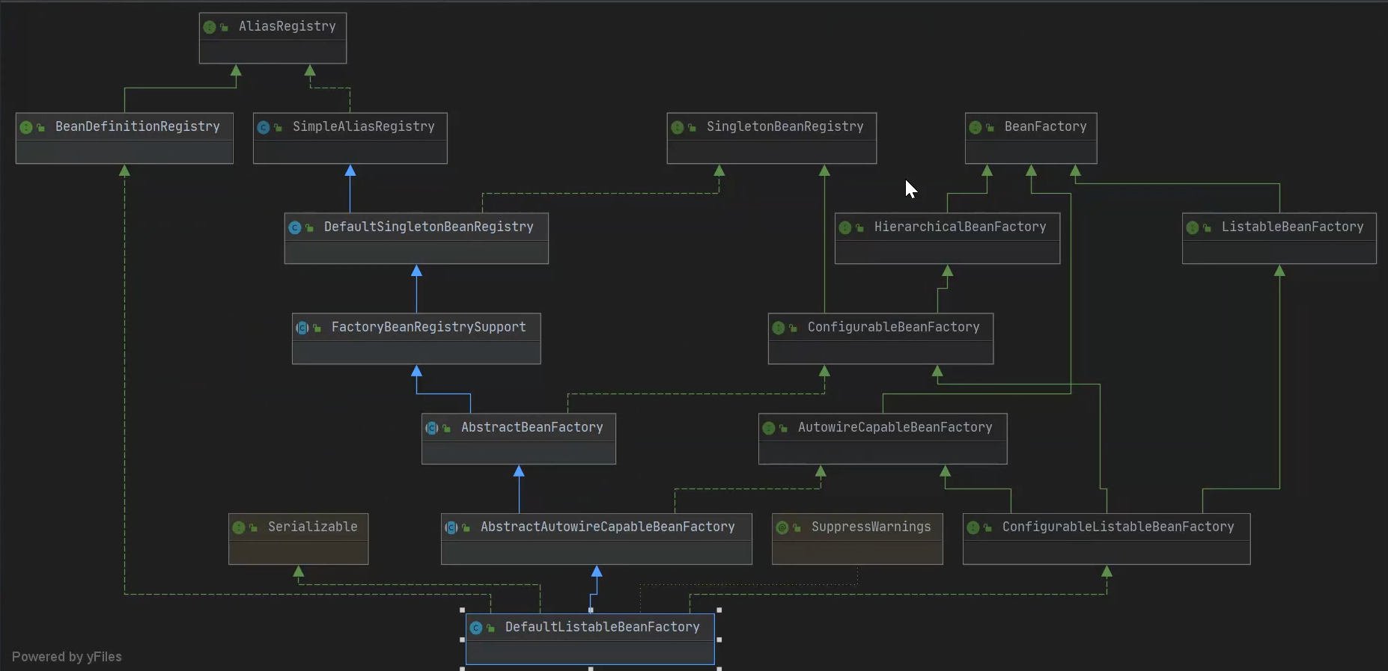The width and height of the screenshot is (1388, 671).
Task: Click the empty body compartment of ConfigurableListableBeanFactory
Action: coord(1107,553)
